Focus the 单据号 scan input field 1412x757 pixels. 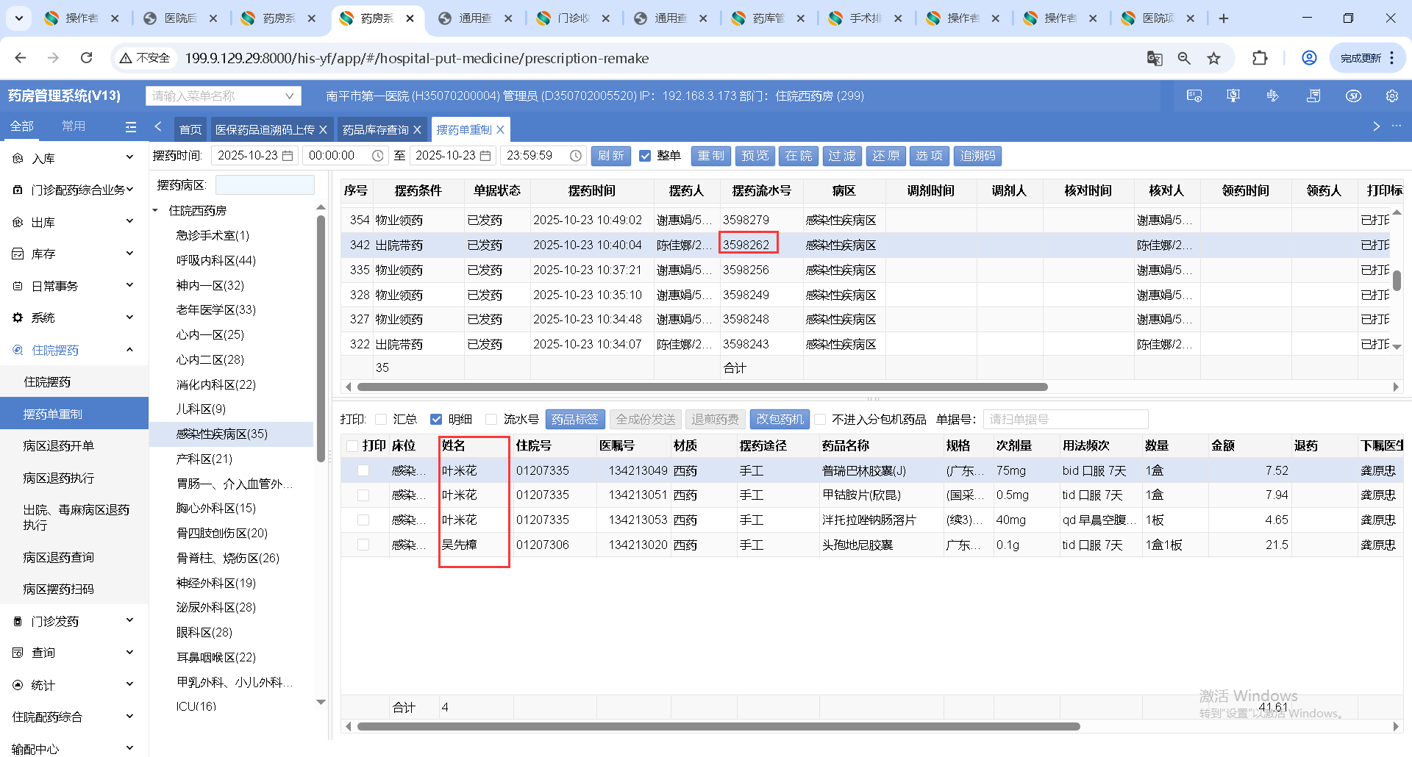[x=1066, y=420]
